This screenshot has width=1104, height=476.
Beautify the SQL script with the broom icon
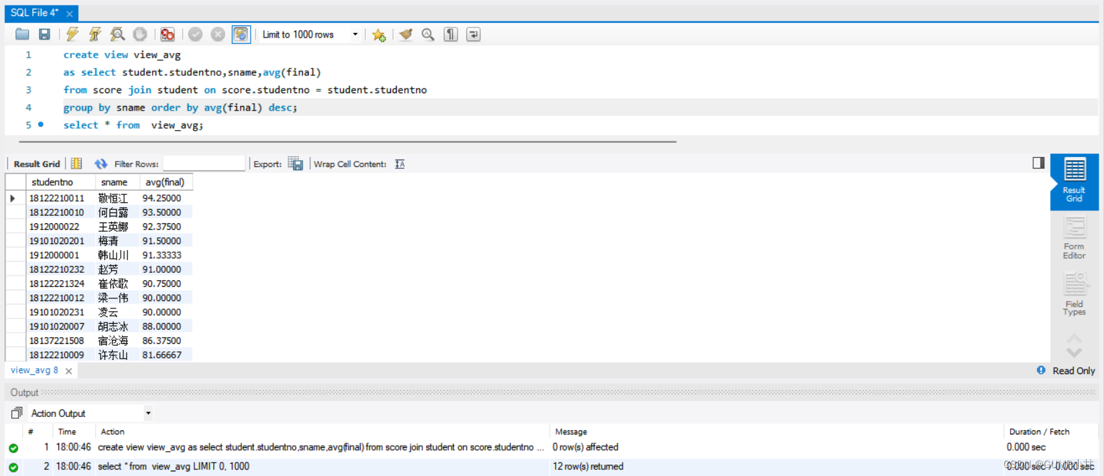[x=406, y=34]
